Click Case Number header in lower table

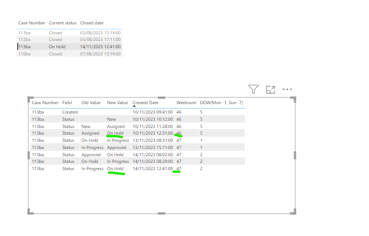45,102
